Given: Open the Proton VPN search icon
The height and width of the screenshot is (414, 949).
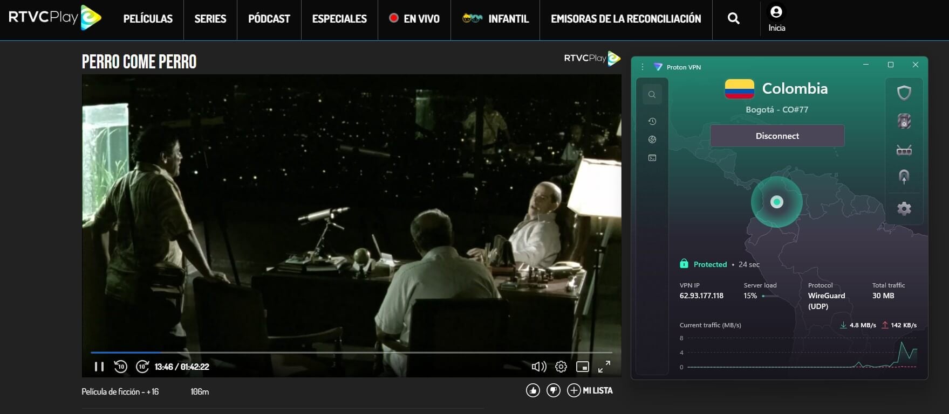Looking at the screenshot, I should 652,95.
